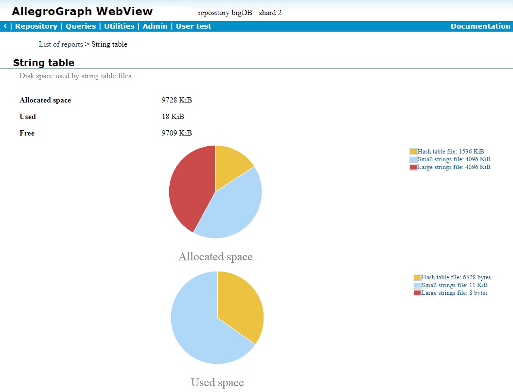Image resolution: width=513 pixels, height=392 pixels.
Task: Click yellow Hash table swatch in Allocated legend
Action: [413, 152]
